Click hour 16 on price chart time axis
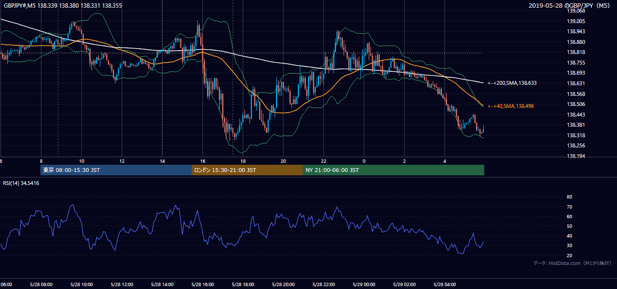 click(x=203, y=161)
